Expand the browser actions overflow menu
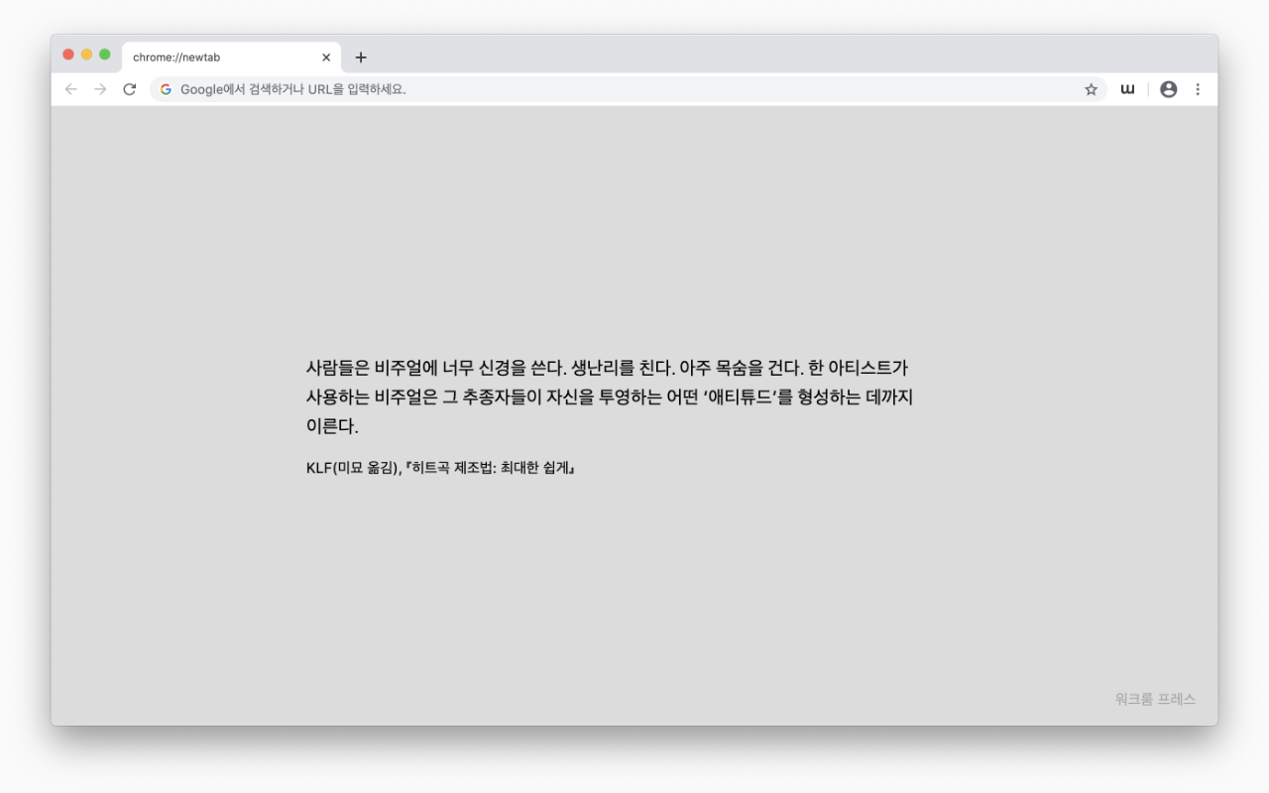 [x=1199, y=88]
